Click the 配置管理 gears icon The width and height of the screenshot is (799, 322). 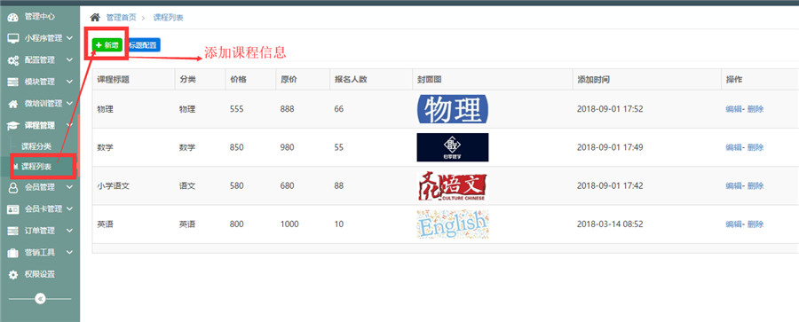[13, 60]
